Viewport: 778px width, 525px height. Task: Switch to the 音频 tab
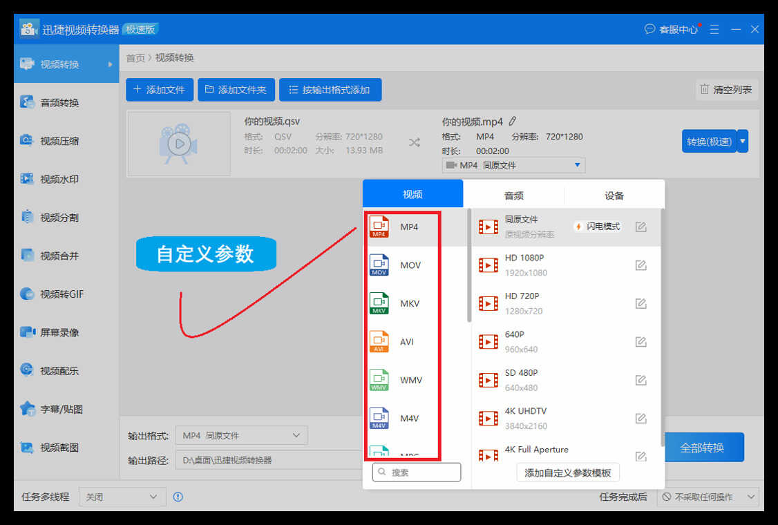(x=513, y=195)
